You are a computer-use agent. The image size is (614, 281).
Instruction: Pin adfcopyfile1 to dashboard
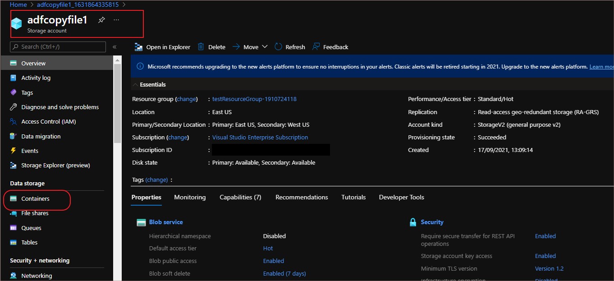101,20
